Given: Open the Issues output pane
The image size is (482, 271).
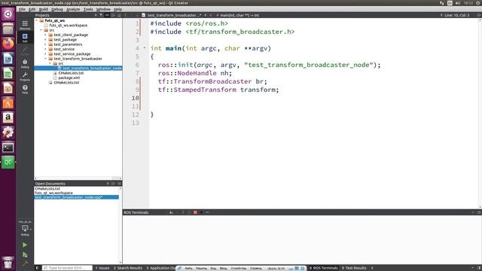Looking at the screenshot, I should pyautogui.click(x=102, y=268).
